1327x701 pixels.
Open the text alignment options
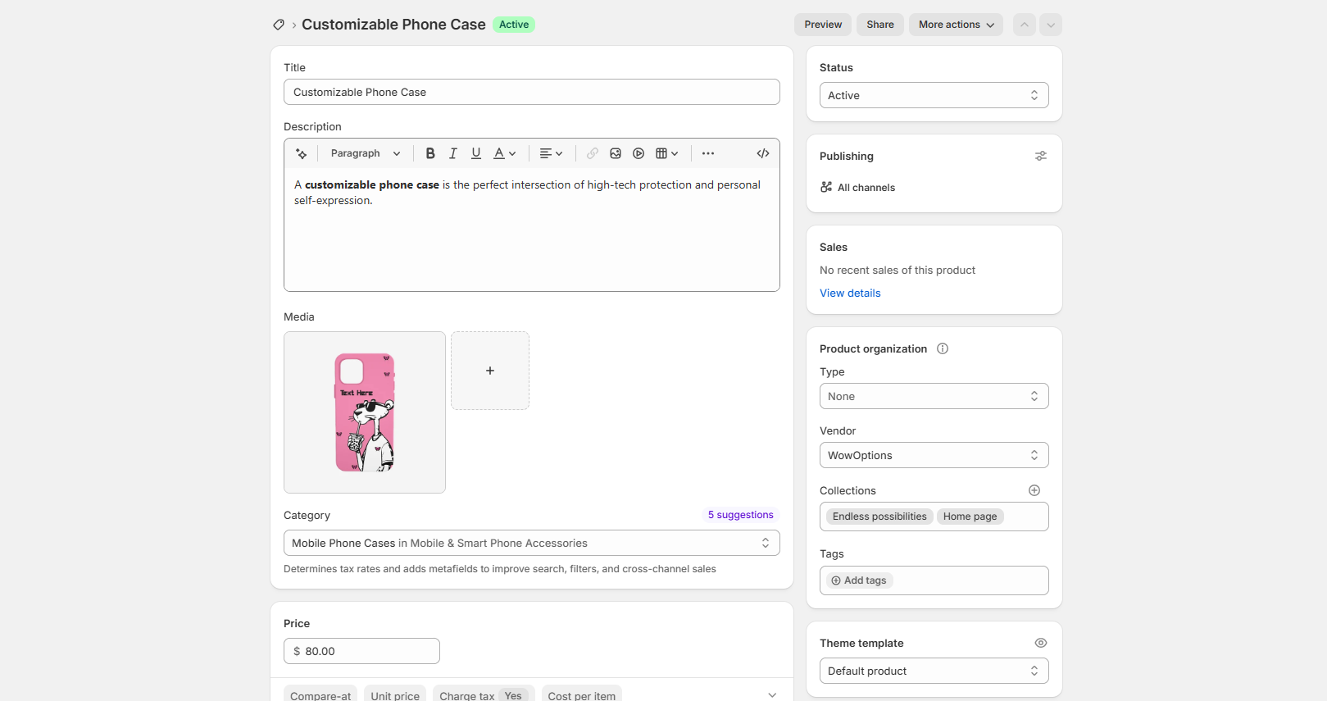(552, 153)
